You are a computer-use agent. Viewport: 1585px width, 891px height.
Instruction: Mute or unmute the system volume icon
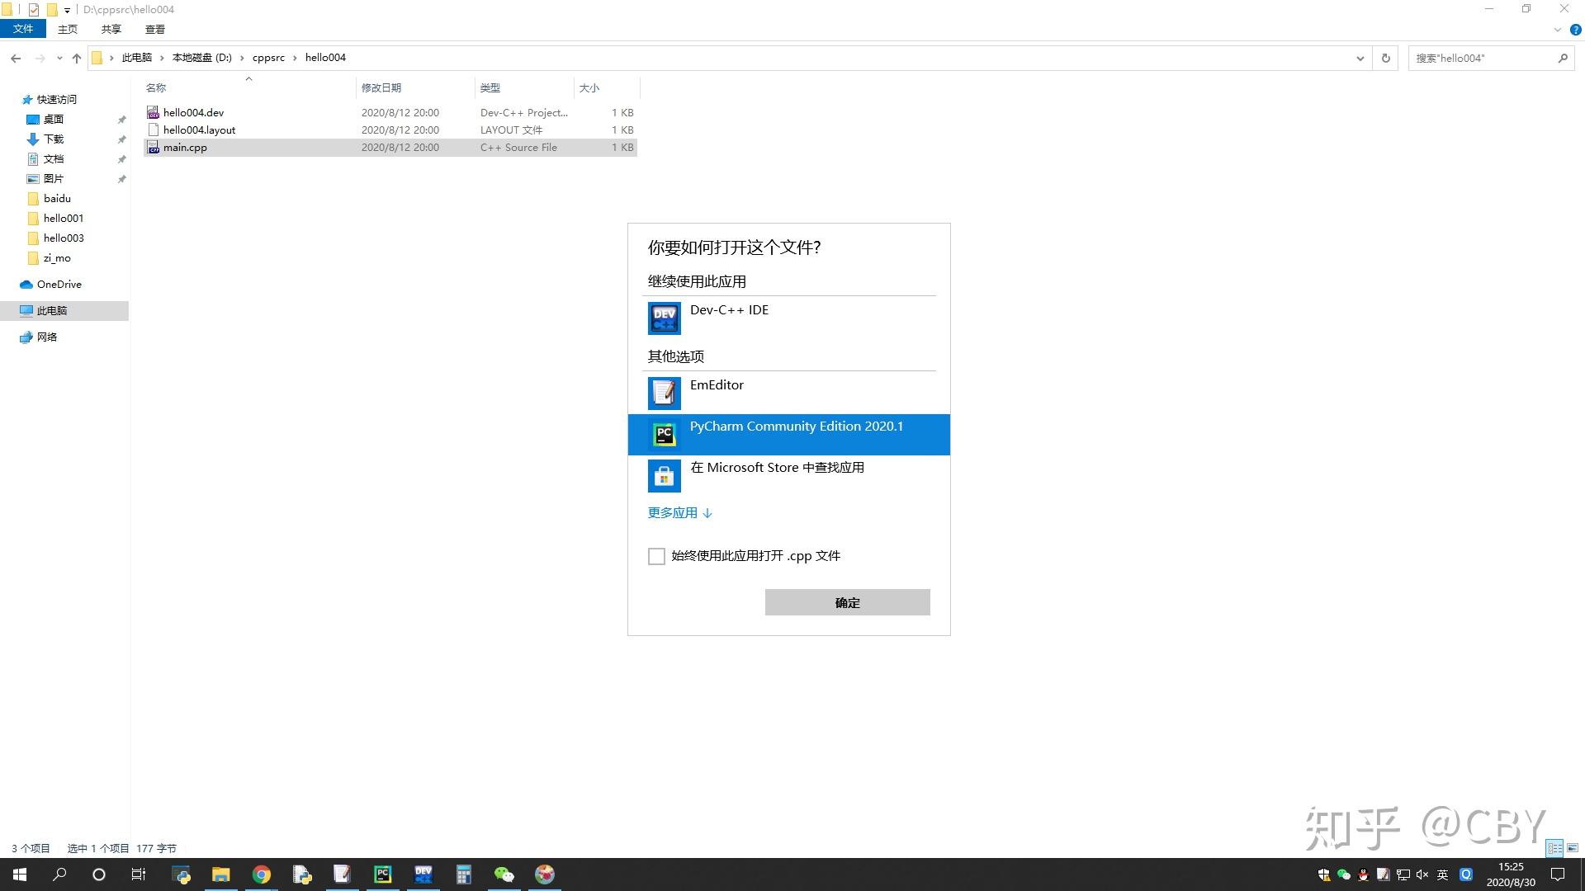[1421, 874]
